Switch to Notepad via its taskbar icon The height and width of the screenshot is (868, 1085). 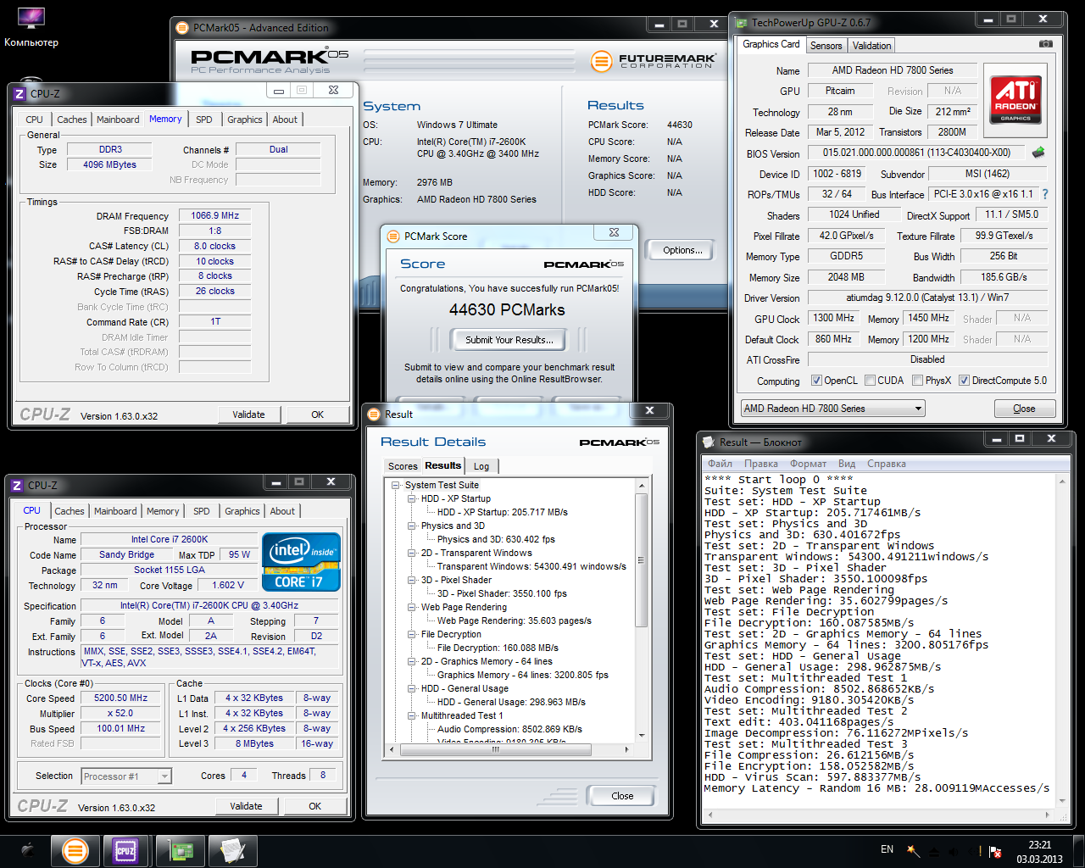[x=231, y=851]
